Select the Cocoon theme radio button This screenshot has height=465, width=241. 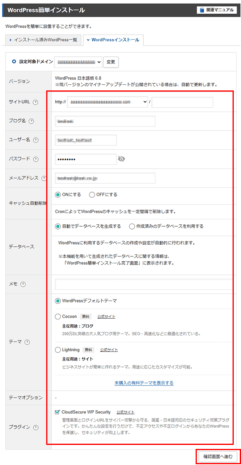point(57,316)
